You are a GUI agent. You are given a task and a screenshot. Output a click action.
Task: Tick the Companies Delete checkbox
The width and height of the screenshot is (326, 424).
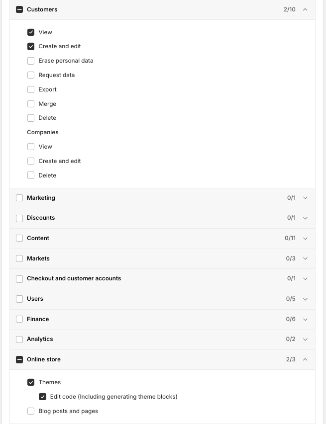[x=31, y=175]
